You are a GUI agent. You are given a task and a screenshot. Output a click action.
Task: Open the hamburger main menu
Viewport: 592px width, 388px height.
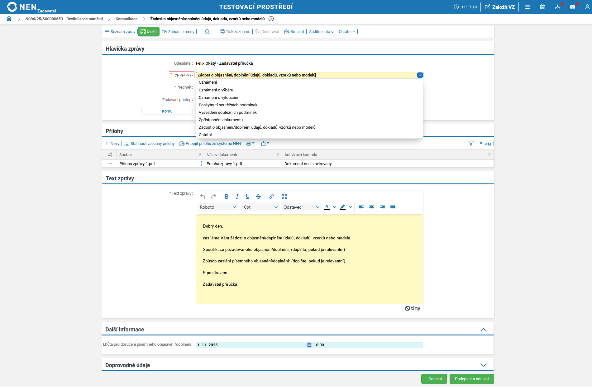tap(528, 7)
